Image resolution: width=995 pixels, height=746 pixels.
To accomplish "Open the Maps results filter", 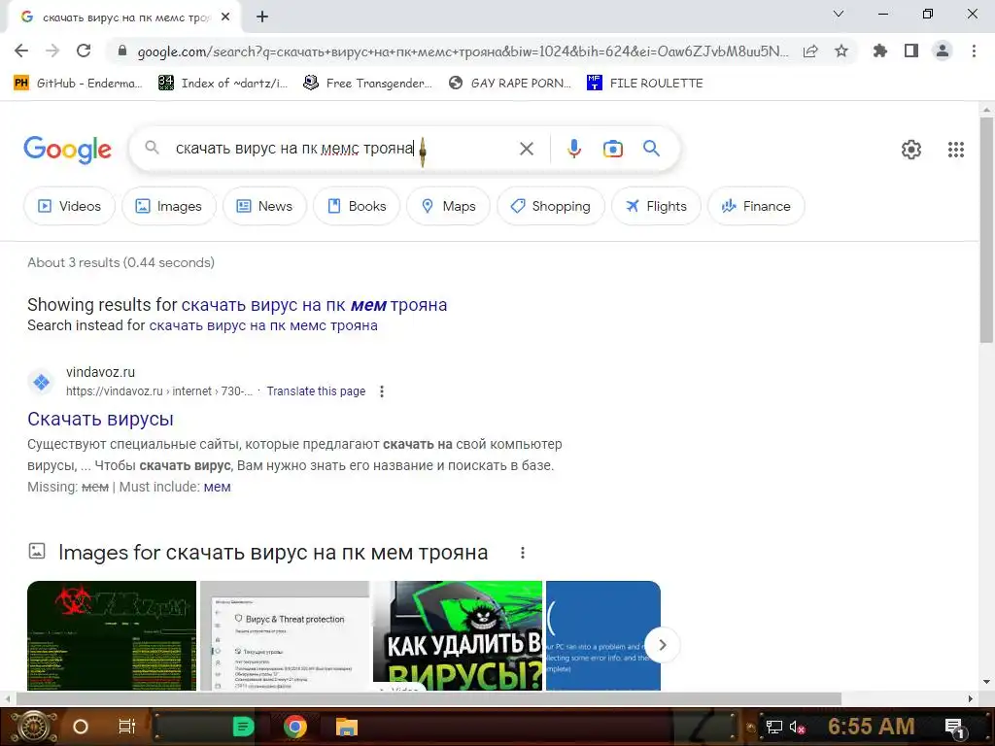I will tap(448, 206).
